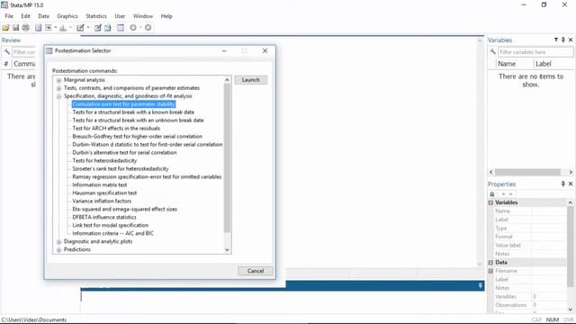Click the Print icon in Stata toolbar
The image size is (576, 324).
[25, 28]
